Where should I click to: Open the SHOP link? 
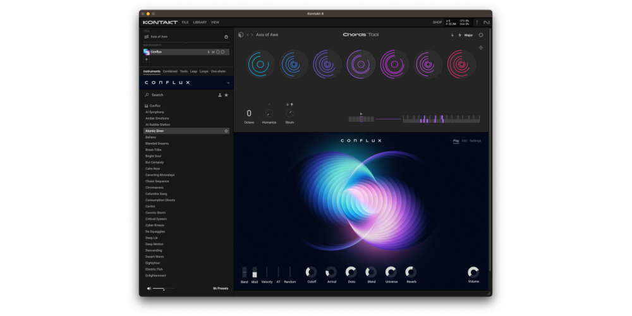click(437, 23)
